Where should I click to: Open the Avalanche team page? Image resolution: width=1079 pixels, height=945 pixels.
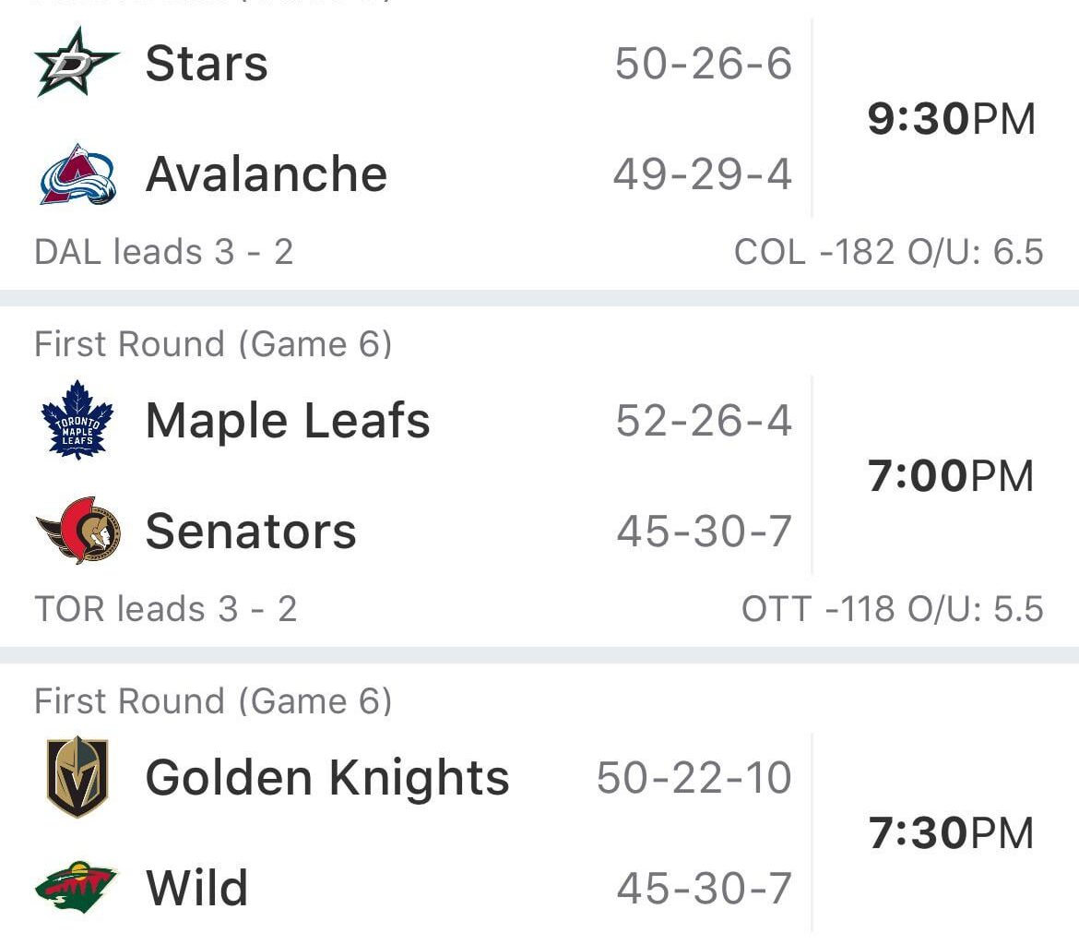pyautogui.click(x=266, y=173)
